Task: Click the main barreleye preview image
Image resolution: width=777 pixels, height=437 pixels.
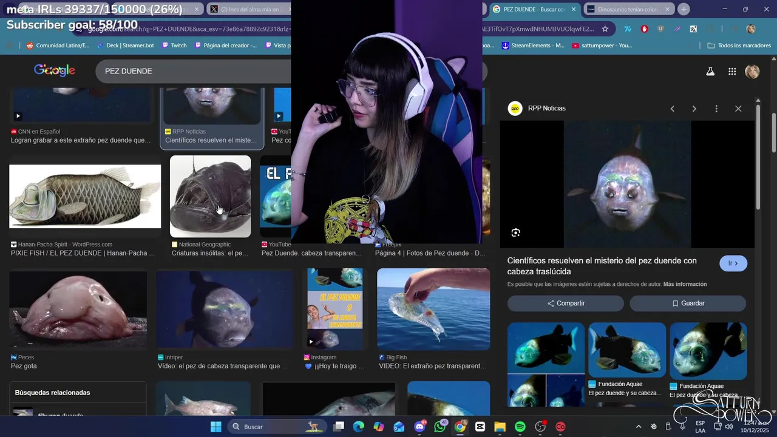Action: point(627,185)
